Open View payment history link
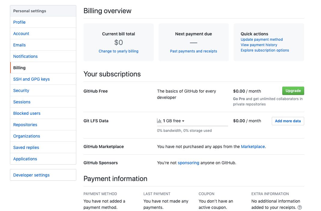 coord(259,45)
